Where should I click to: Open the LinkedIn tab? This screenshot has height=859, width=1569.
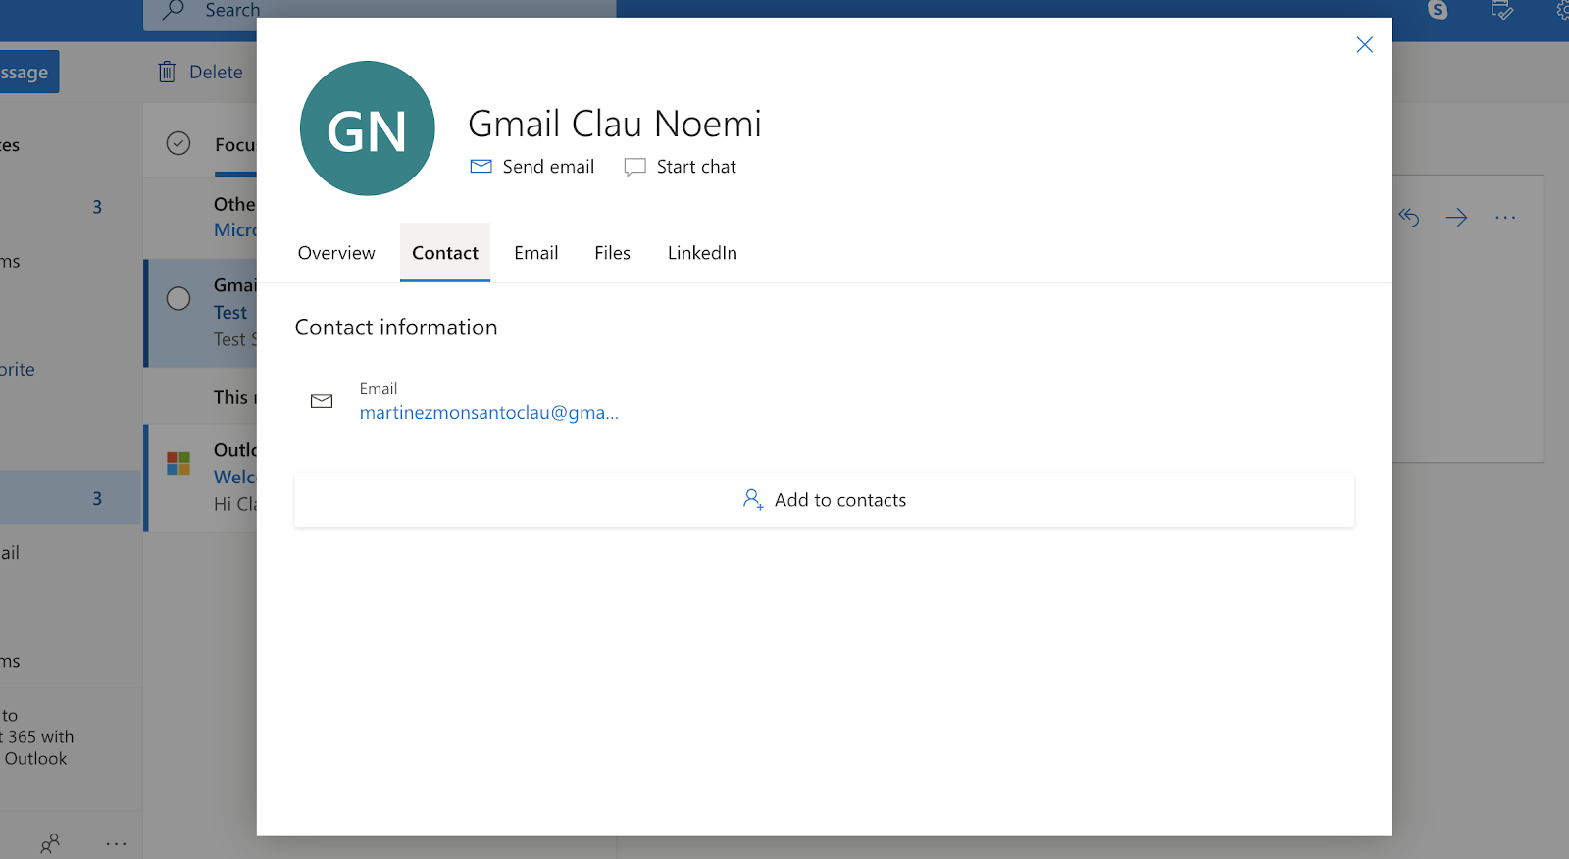coord(702,253)
